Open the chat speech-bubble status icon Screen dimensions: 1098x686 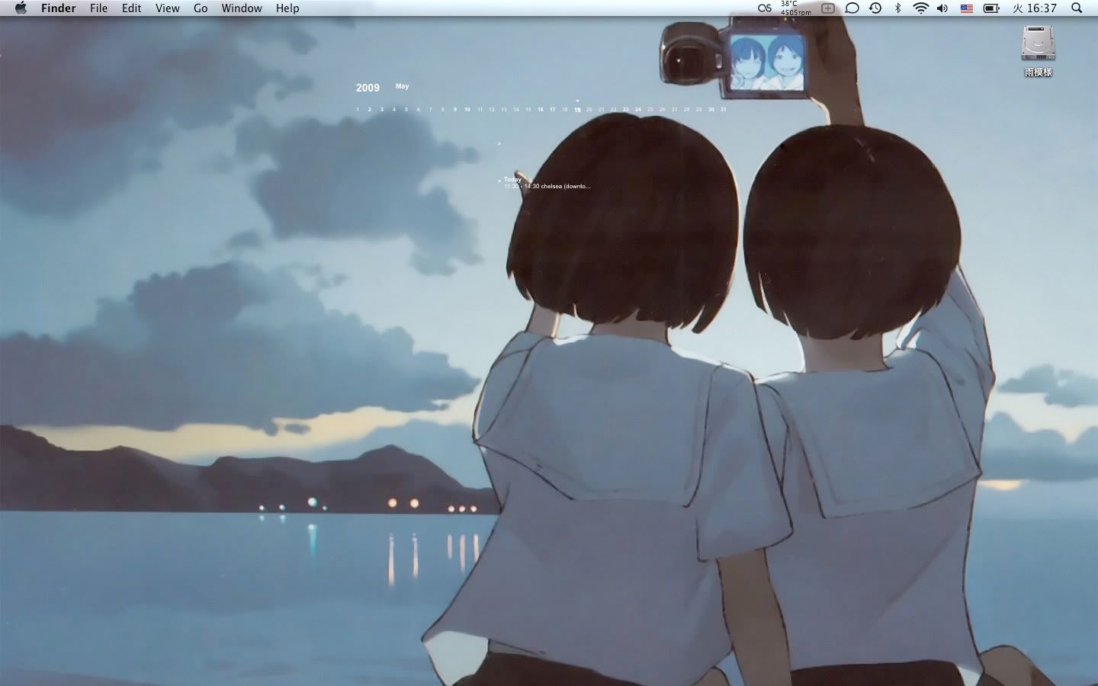pyautogui.click(x=852, y=8)
